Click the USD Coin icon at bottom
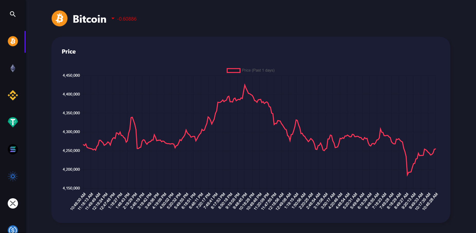 pos(13,229)
